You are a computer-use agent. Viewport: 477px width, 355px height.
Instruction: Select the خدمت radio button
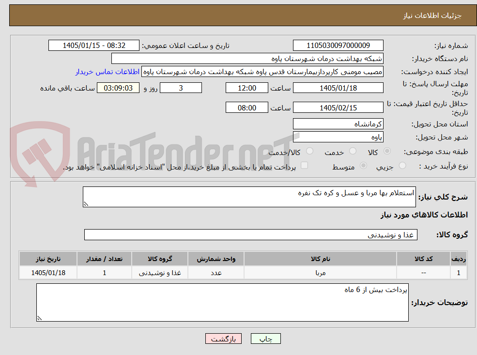point(353,151)
